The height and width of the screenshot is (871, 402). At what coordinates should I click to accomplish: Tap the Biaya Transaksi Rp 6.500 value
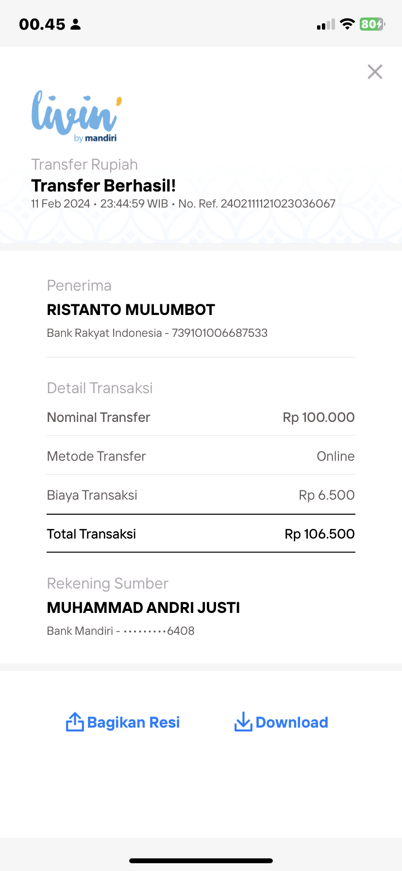coord(327,495)
